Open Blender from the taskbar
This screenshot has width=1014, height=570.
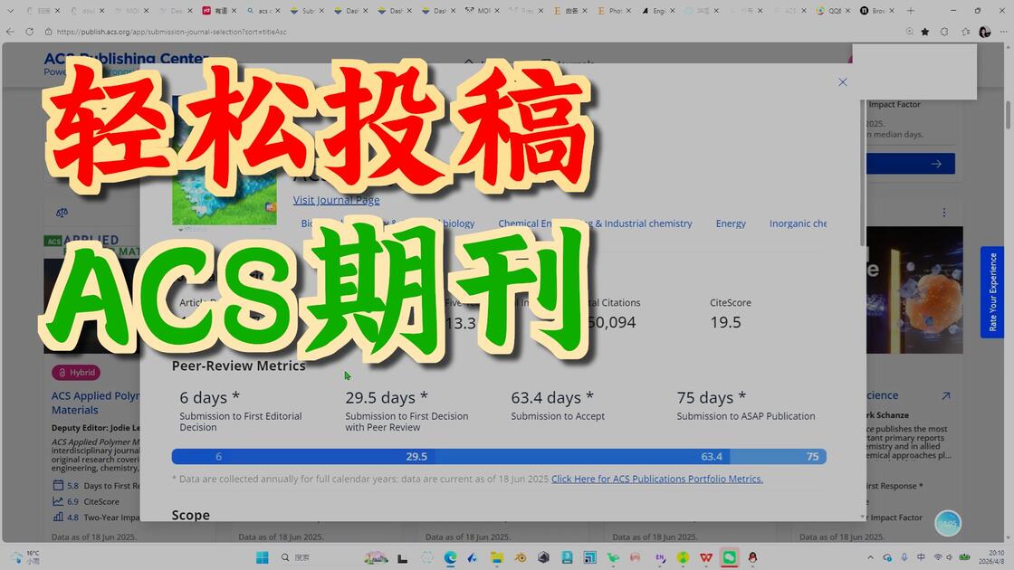coord(520,557)
